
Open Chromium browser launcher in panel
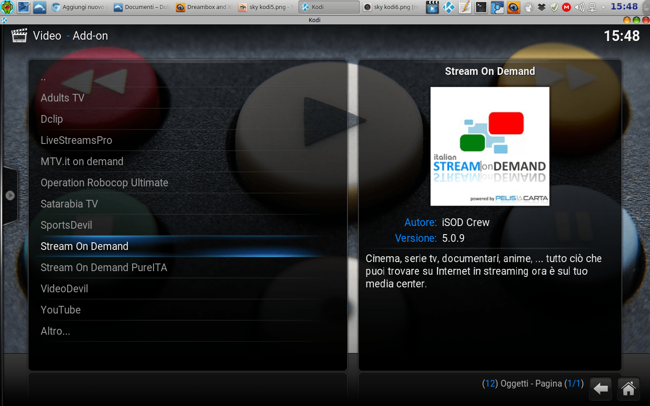(x=497, y=7)
